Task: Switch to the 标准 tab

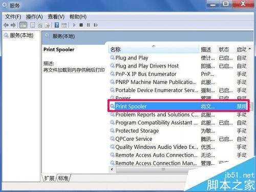Action: click(x=63, y=178)
